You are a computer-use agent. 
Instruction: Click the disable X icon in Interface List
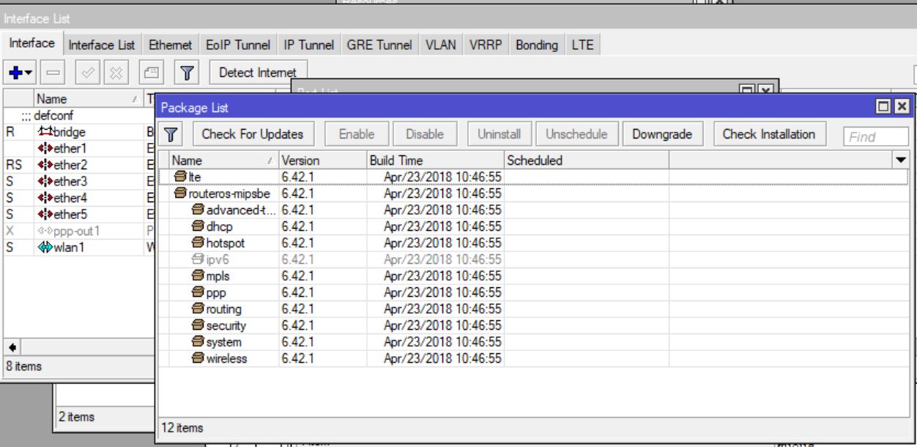point(116,73)
